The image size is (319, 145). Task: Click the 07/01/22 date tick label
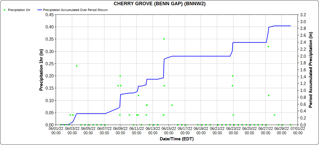(x=298, y=130)
